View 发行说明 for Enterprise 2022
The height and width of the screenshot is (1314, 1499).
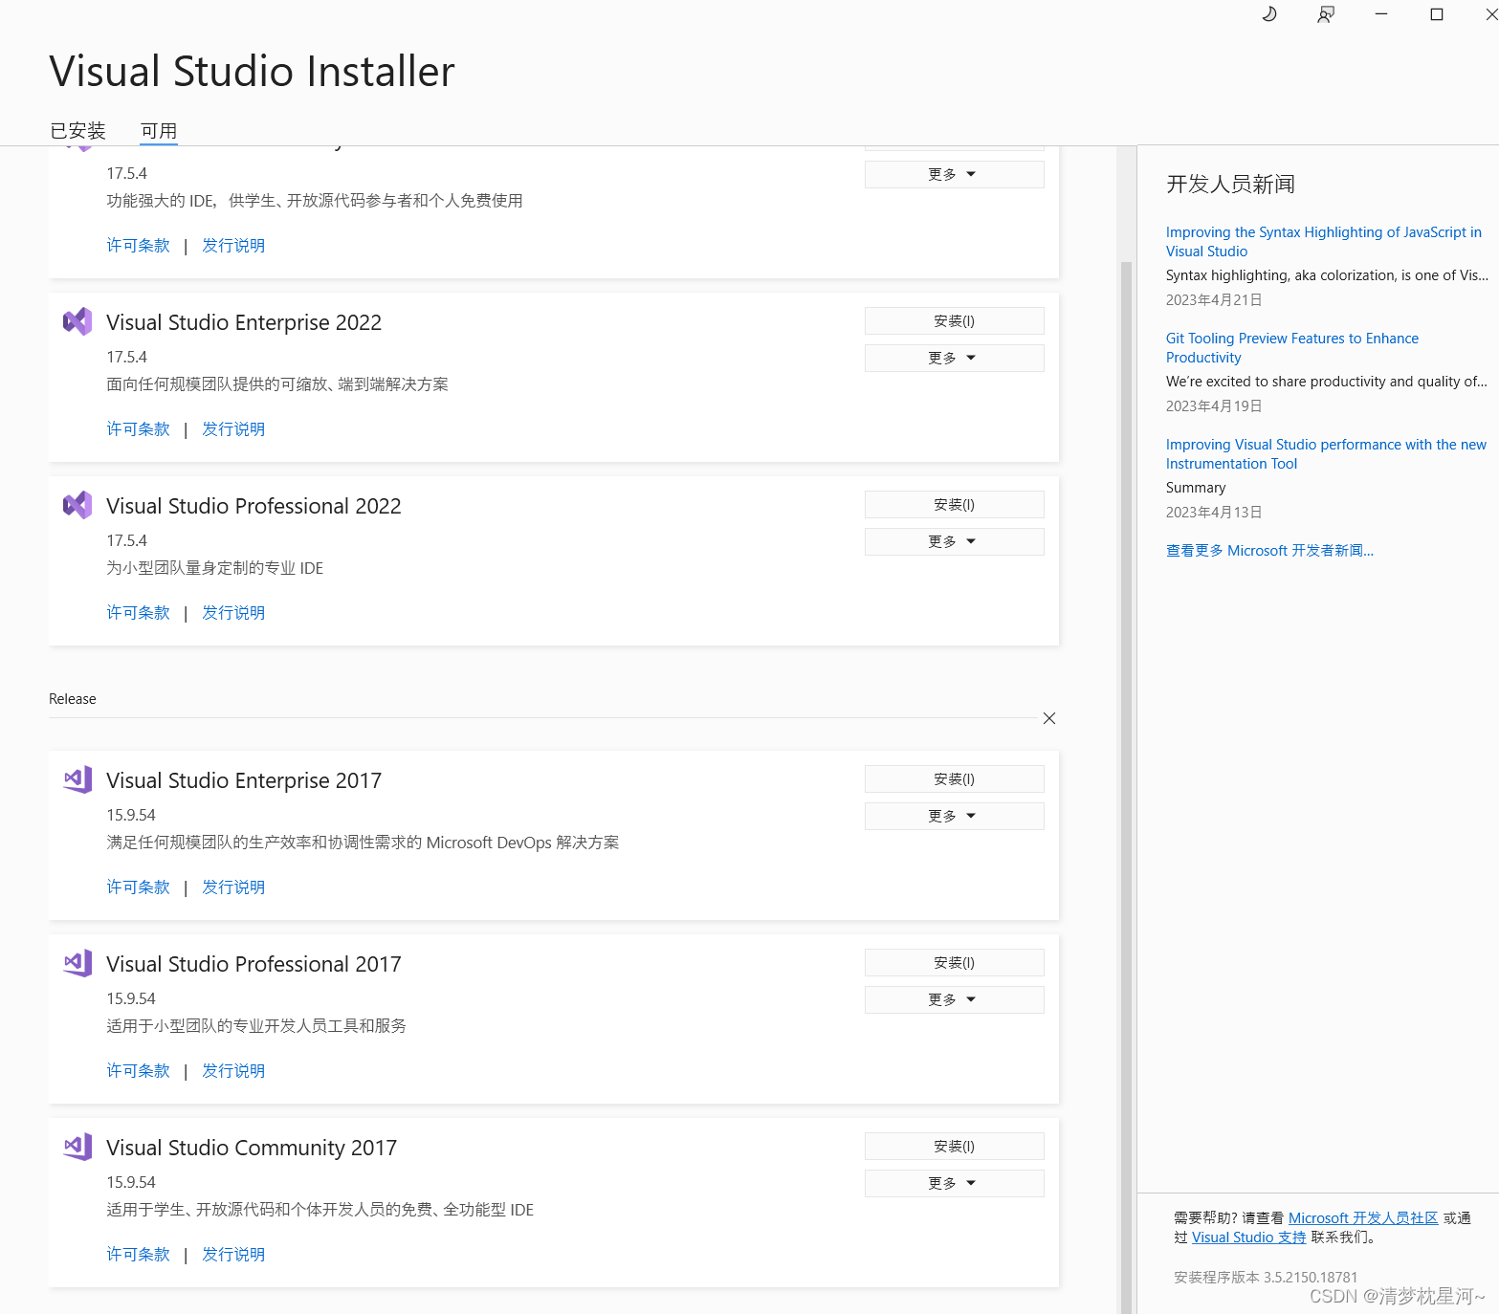233,429
